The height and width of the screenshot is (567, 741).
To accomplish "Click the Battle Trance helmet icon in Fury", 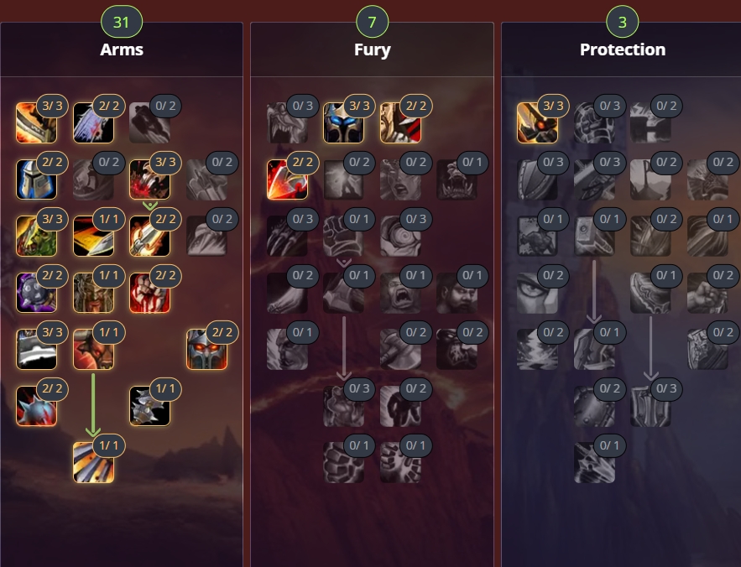I will 343,122.
